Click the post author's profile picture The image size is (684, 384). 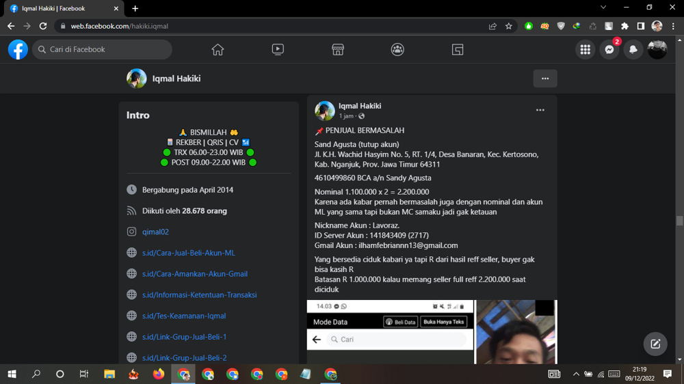324,111
